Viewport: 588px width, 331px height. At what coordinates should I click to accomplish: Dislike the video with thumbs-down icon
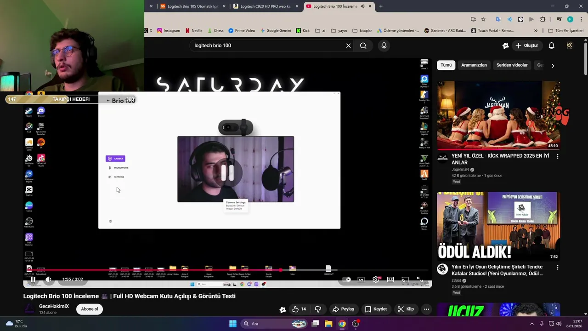click(318, 309)
